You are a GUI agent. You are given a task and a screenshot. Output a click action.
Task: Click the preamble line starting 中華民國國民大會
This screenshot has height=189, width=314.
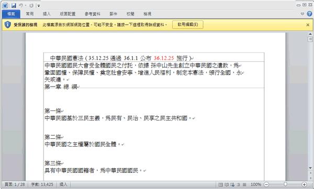click(142, 65)
